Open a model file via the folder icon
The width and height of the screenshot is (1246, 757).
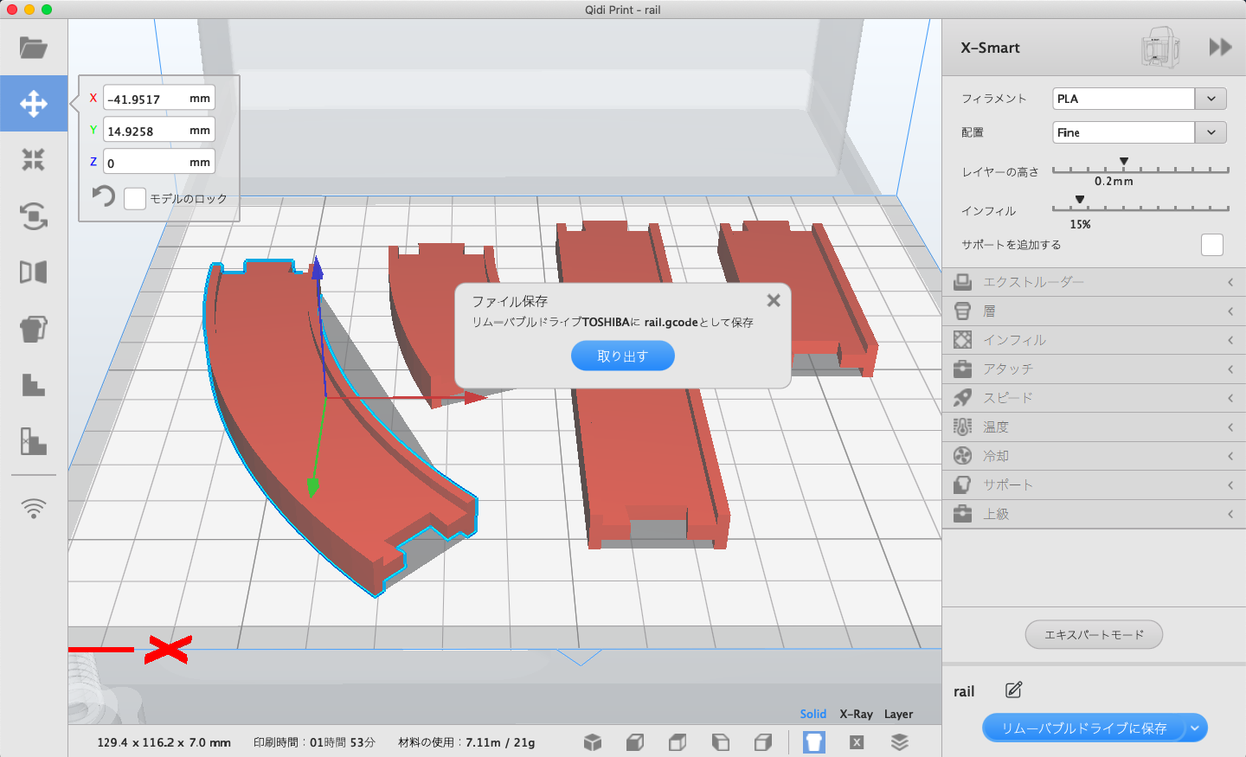coord(34,48)
